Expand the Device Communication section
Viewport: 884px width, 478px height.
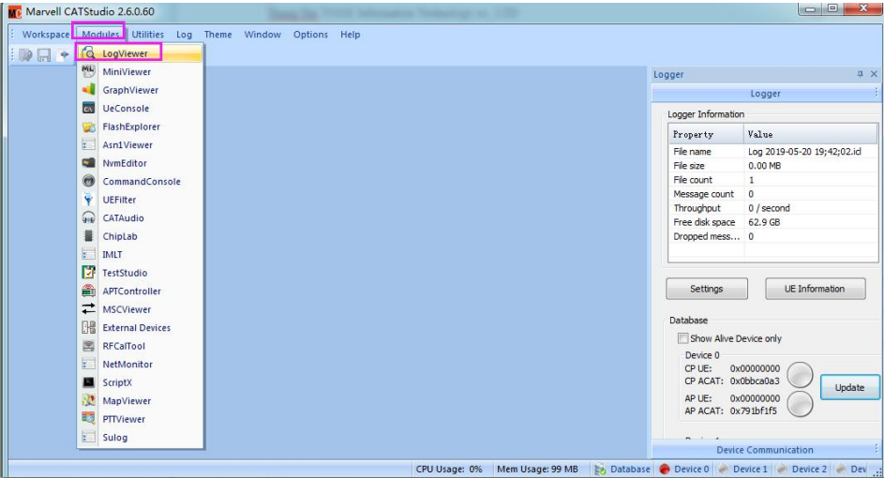point(764,450)
